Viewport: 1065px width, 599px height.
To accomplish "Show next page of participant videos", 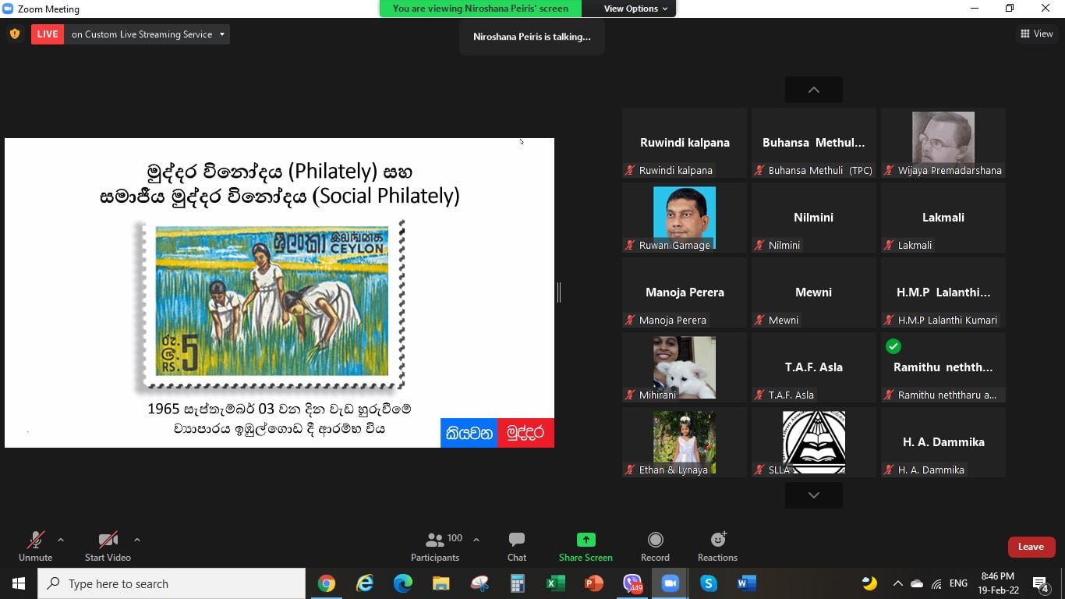I will [x=813, y=495].
